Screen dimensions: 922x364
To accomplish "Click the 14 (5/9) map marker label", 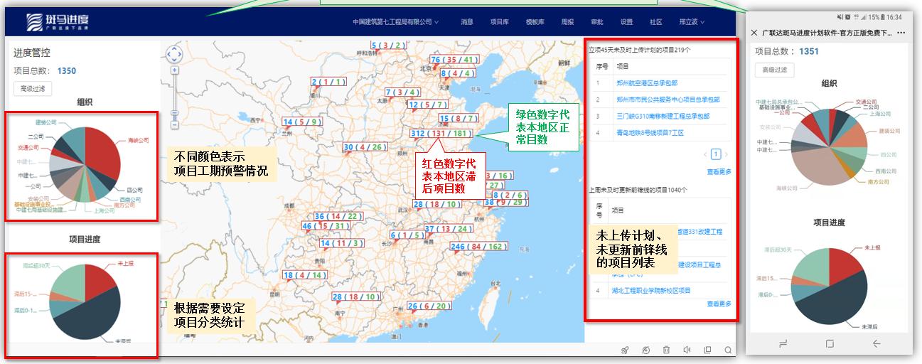I will [x=304, y=122].
